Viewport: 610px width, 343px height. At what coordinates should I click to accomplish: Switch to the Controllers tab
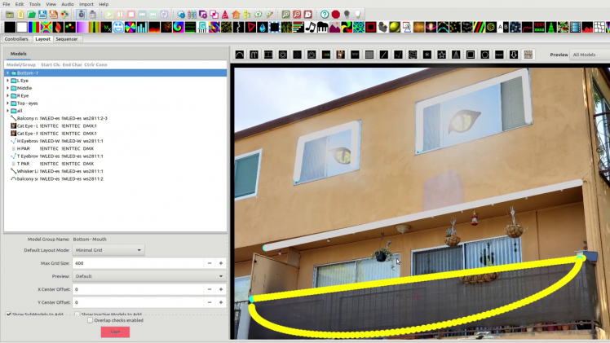point(16,39)
